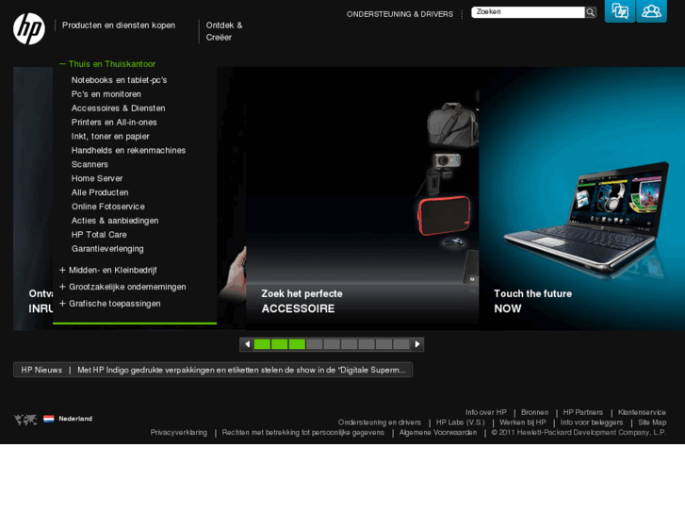This screenshot has height=514, width=685.
Task: Click the HP logo
Action: 29,29
